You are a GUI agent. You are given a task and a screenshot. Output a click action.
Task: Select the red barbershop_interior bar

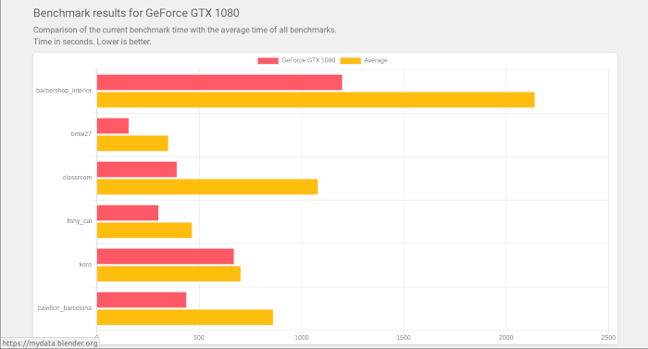click(x=219, y=82)
